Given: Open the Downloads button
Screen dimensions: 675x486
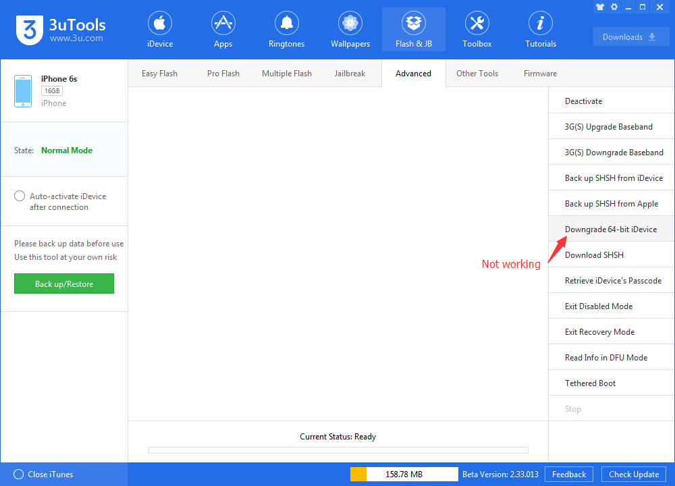Looking at the screenshot, I should (631, 36).
